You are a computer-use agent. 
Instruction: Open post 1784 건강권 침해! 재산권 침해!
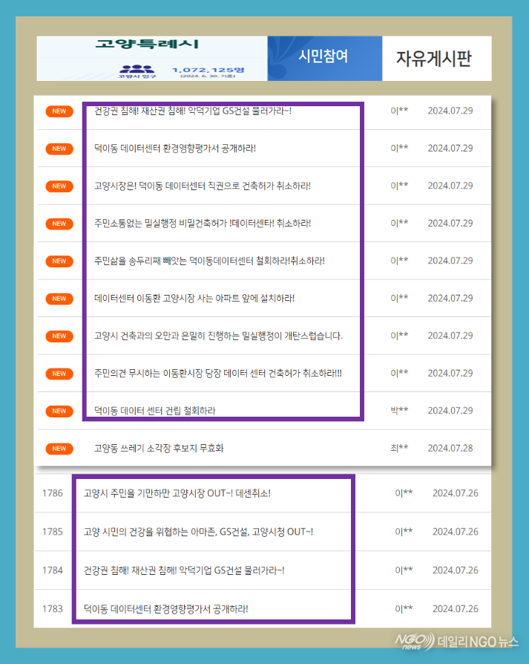pyautogui.click(x=184, y=570)
